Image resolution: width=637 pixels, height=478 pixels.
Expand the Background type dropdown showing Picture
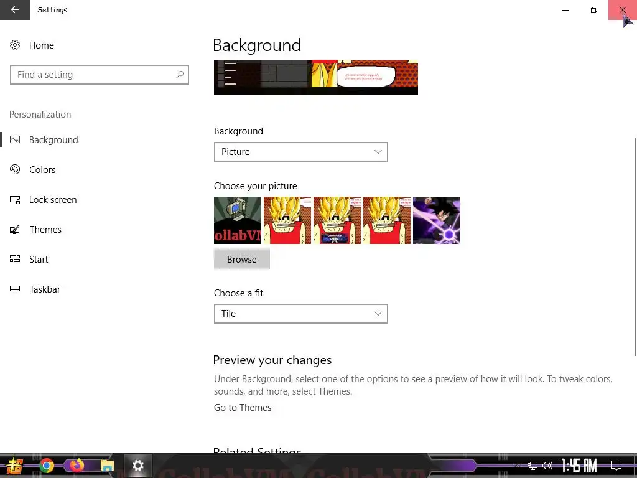(301, 152)
